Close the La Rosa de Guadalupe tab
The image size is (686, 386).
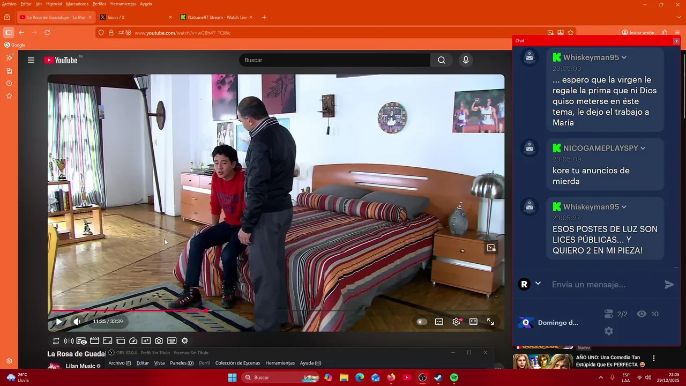click(90, 17)
